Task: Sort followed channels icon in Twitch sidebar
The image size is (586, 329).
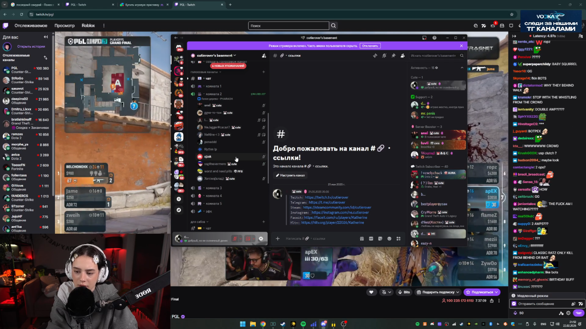Action: (46, 57)
